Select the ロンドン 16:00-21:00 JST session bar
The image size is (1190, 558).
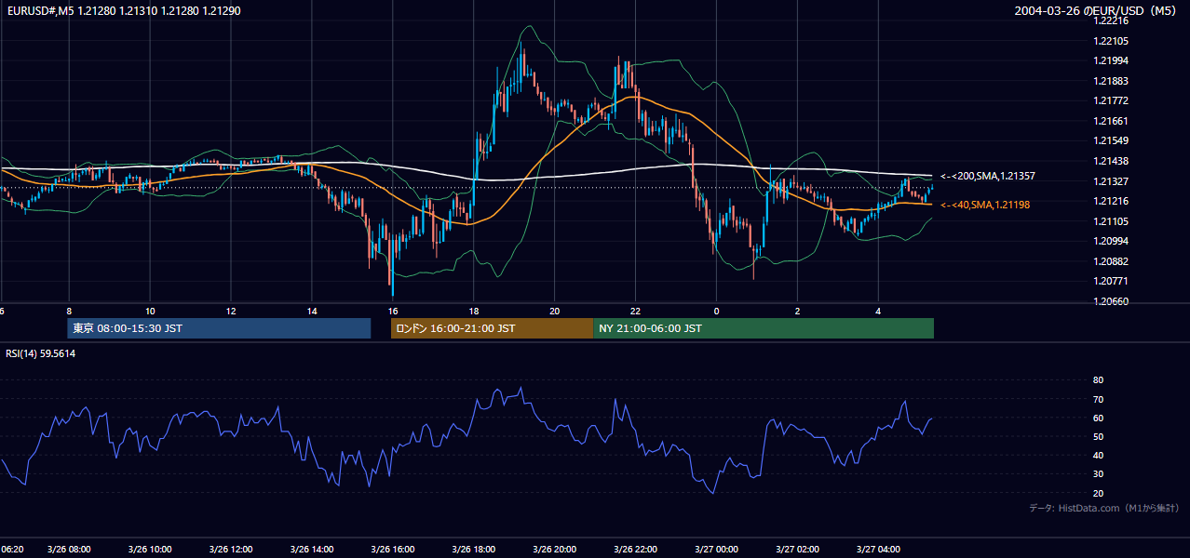[x=492, y=328]
